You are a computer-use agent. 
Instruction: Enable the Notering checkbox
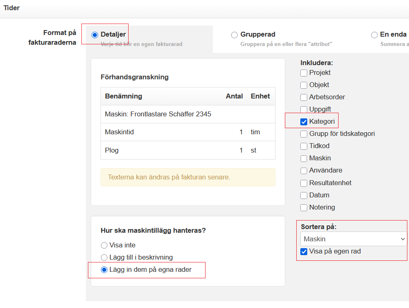304,208
